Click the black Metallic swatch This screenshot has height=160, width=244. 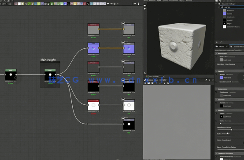(221, 106)
